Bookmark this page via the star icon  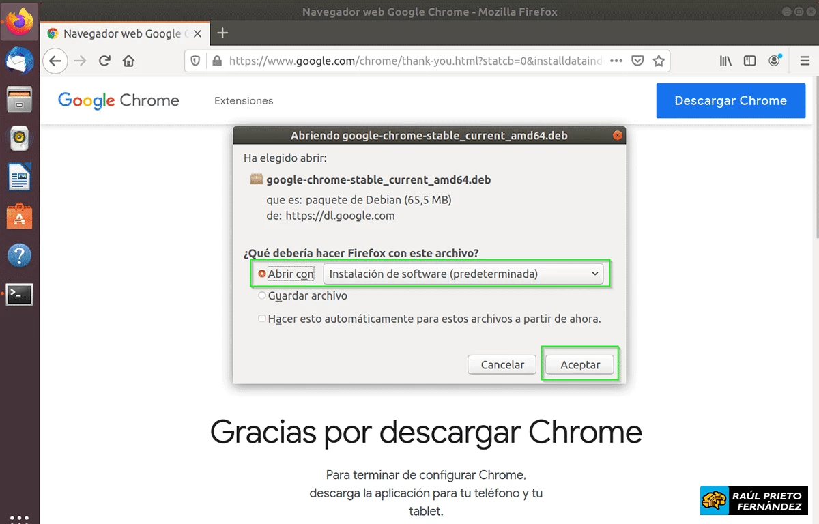[659, 61]
